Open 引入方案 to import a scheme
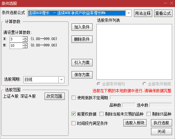Image resolution: width=175 pixels, height=139 pixels. click(82, 62)
